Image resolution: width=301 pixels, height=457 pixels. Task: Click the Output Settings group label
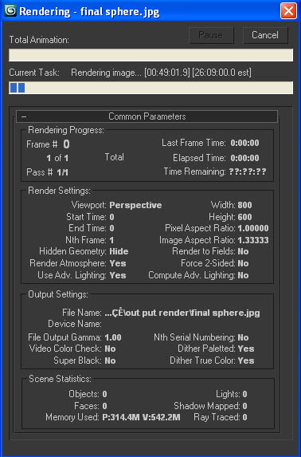point(58,294)
